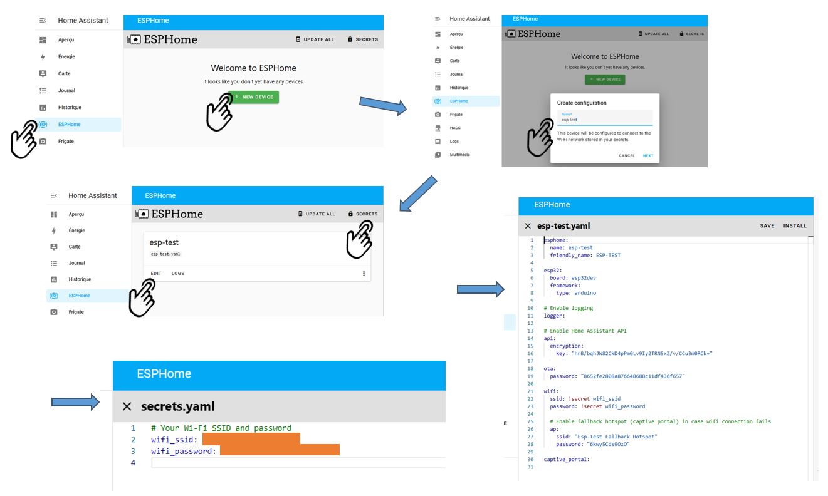This screenshot has height=496, width=828.
Task: Open Carte in Create configuration view sidebar
Action: (454, 61)
